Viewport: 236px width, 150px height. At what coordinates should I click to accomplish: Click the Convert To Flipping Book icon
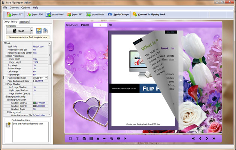[x=134, y=14]
